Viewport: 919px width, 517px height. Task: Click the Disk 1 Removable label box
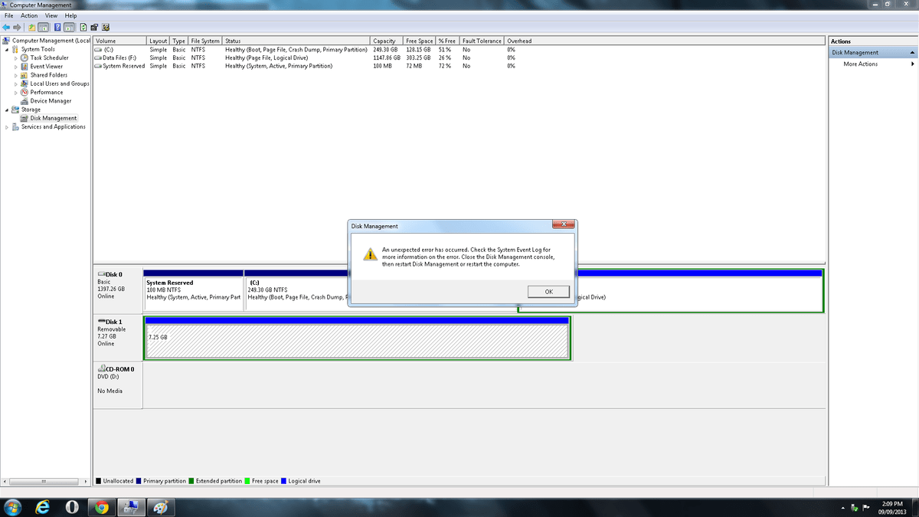coord(117,337)
